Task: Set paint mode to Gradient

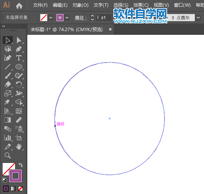Action: [x=13, y=189]
